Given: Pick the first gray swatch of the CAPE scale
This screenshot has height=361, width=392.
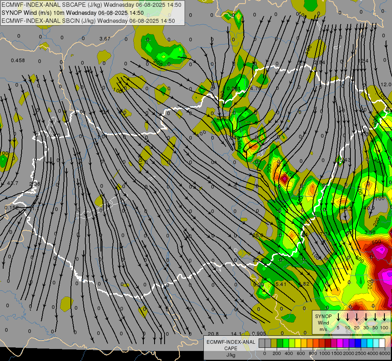Looking at the screenshot, I should coord(262,343).
